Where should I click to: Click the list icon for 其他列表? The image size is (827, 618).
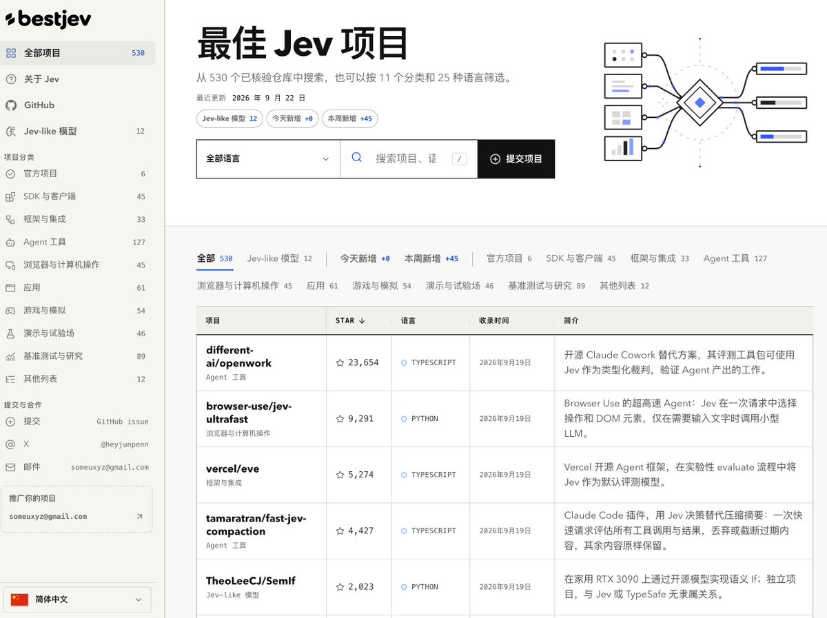tap(10, 379)
